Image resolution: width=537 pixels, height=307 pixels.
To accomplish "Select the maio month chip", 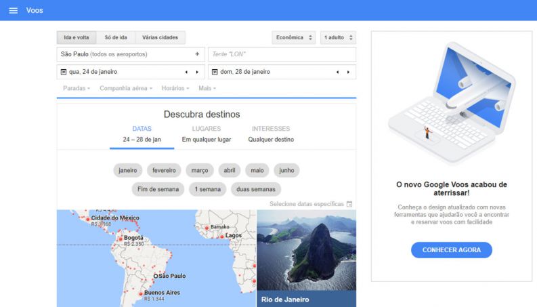I will coord(257,170).
